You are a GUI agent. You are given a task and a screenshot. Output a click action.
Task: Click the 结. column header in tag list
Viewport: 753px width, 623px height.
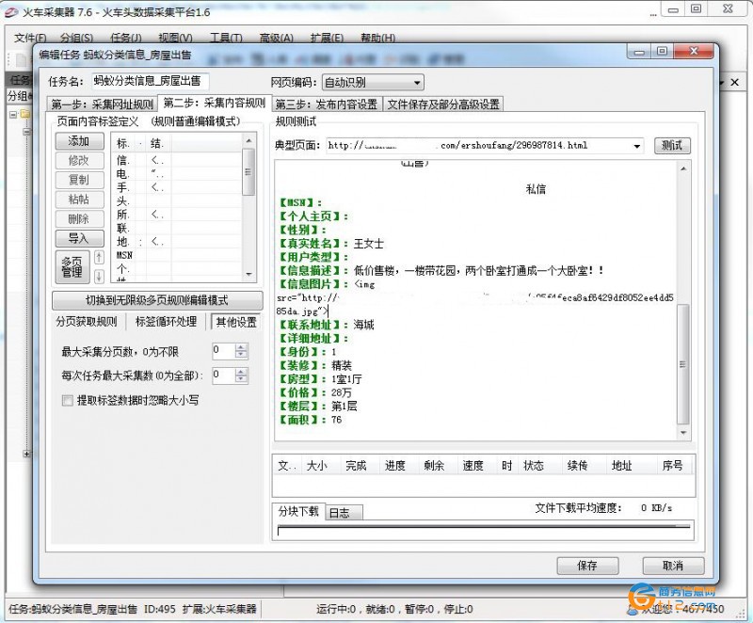tap(157, 143)
